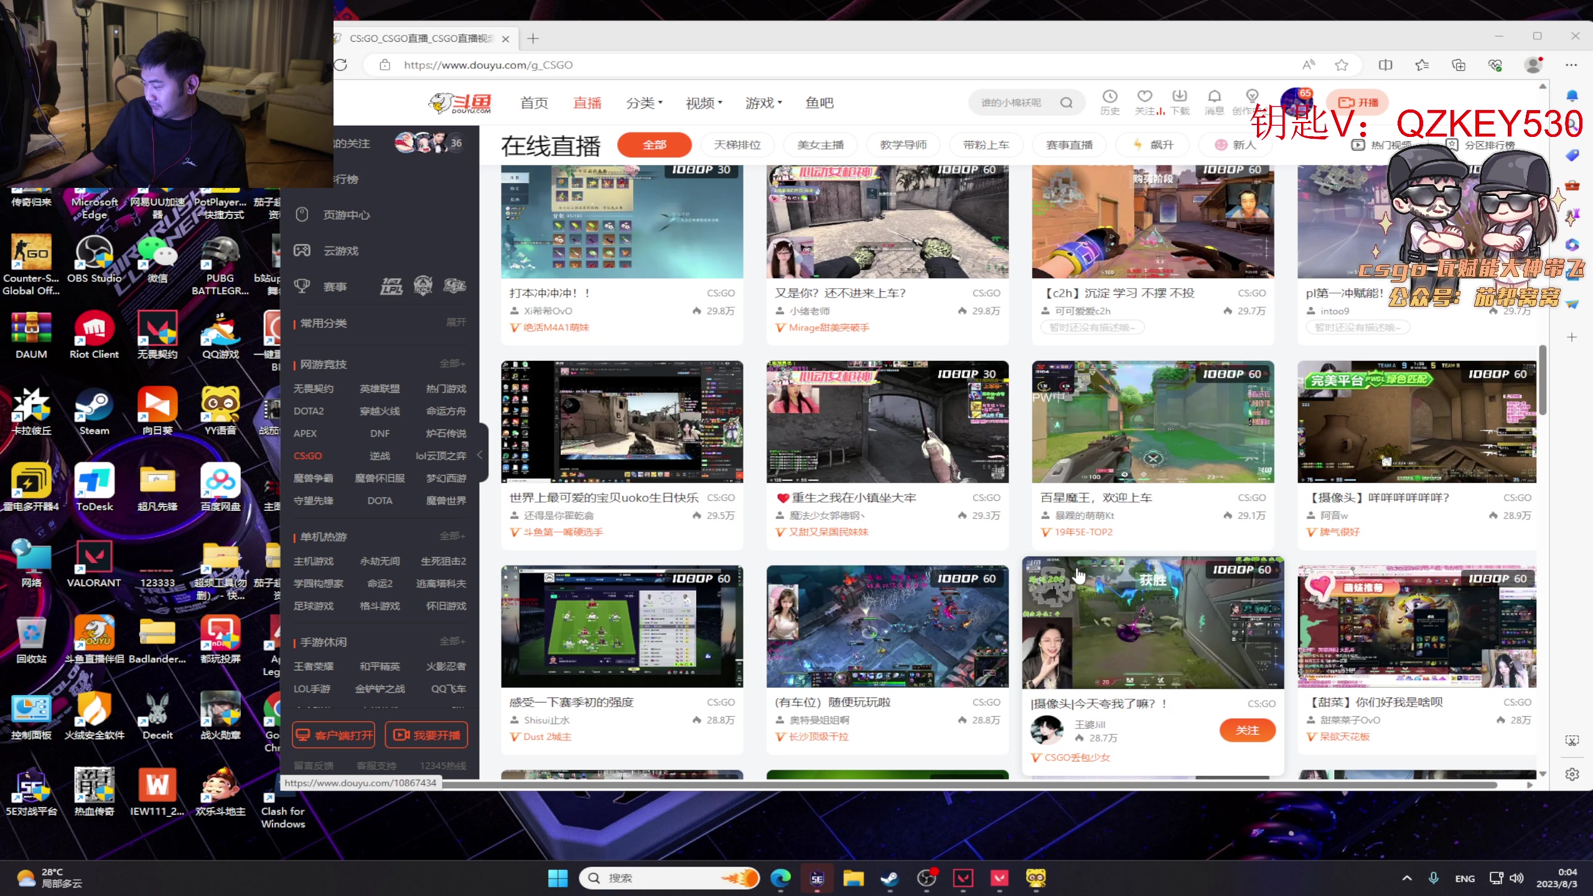Open Microsoft Edge from the taskbar
The width and height of the screenshot is (1593, 896).
coord(780,878)
